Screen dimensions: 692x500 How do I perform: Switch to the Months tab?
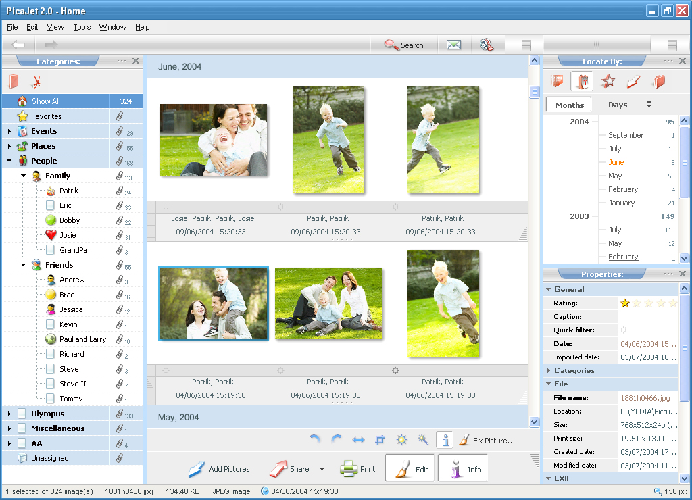[569, 105]
